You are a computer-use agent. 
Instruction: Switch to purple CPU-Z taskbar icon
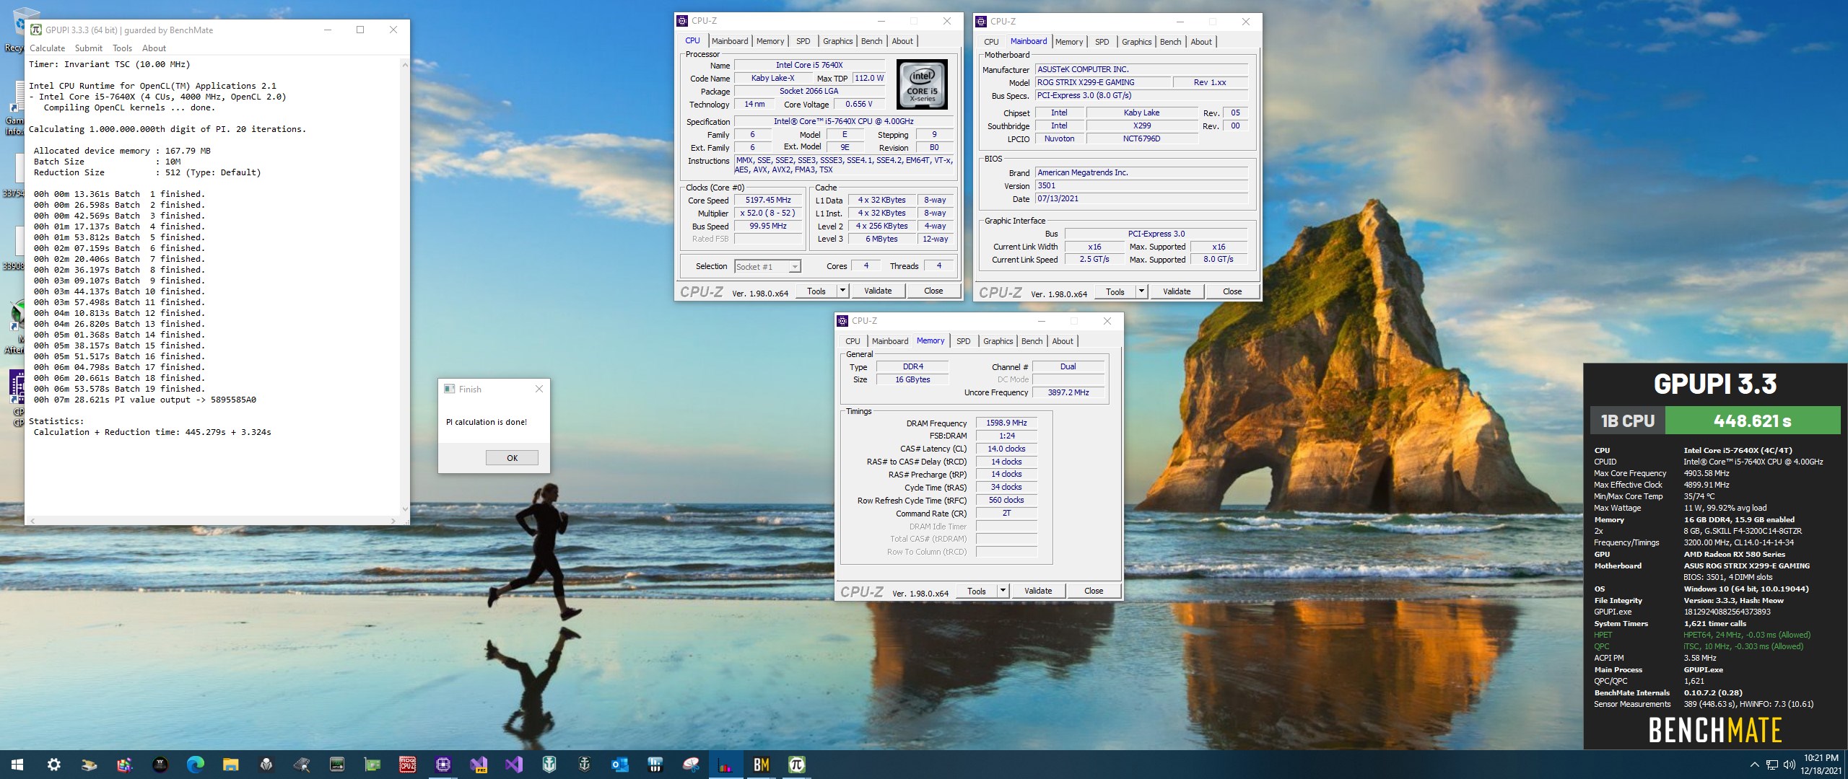(443, 765)
